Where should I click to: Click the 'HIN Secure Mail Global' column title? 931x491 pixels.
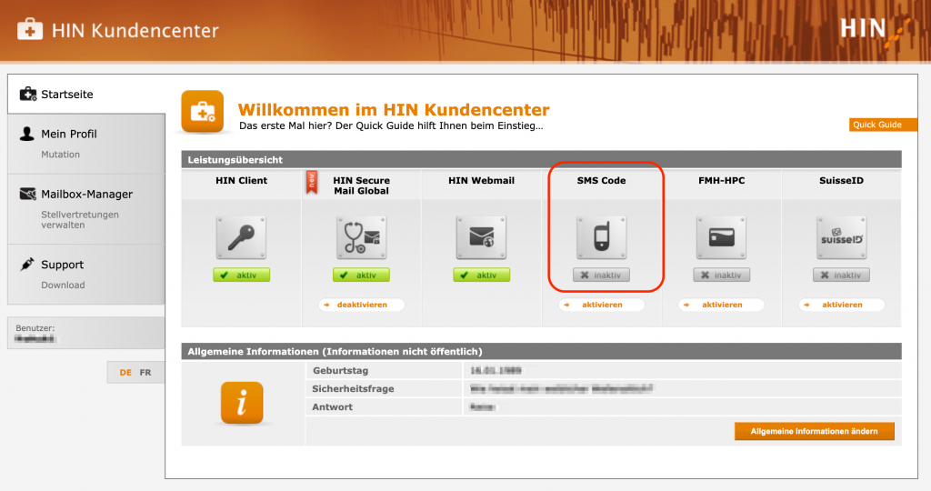tap(361, 185)
